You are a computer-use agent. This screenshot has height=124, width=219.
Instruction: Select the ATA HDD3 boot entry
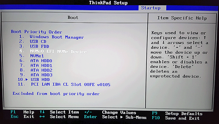pos(41,75)
